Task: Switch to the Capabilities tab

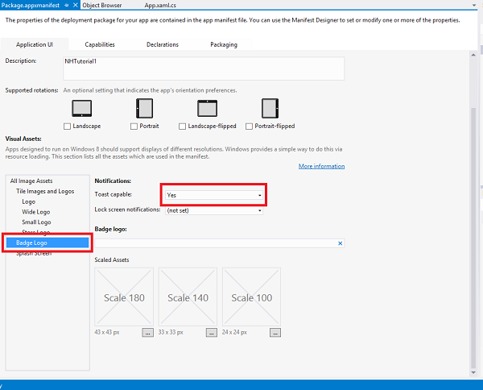Action: 100,44
